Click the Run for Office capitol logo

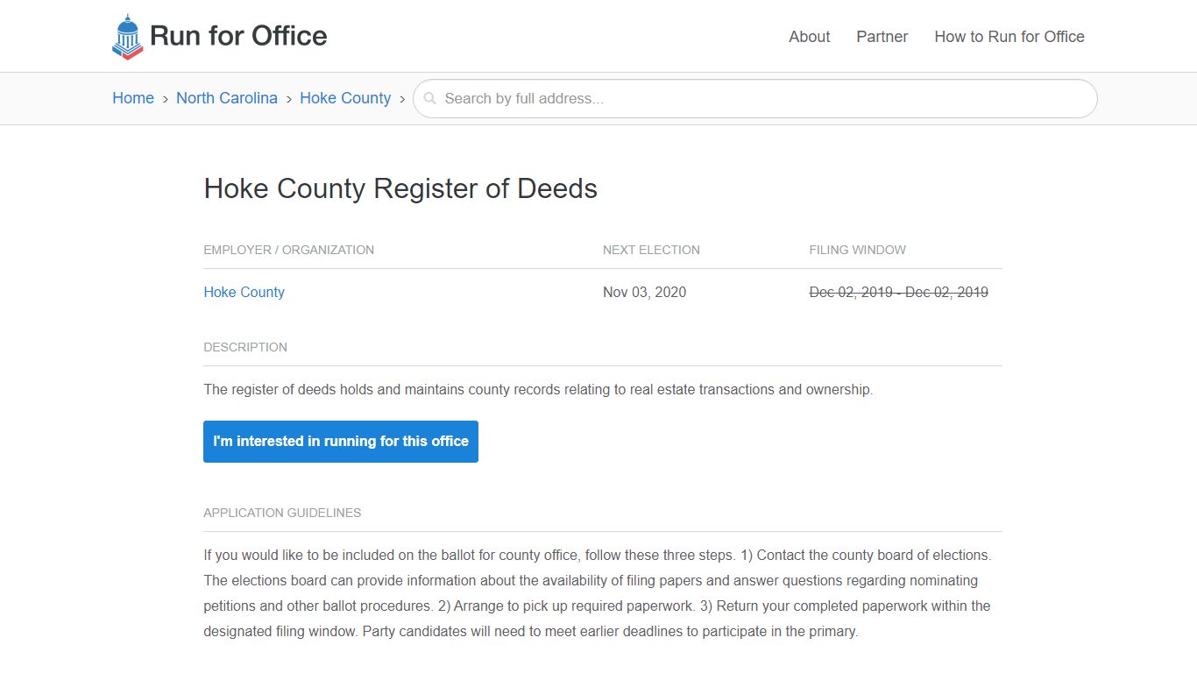(x=126, y=36)
